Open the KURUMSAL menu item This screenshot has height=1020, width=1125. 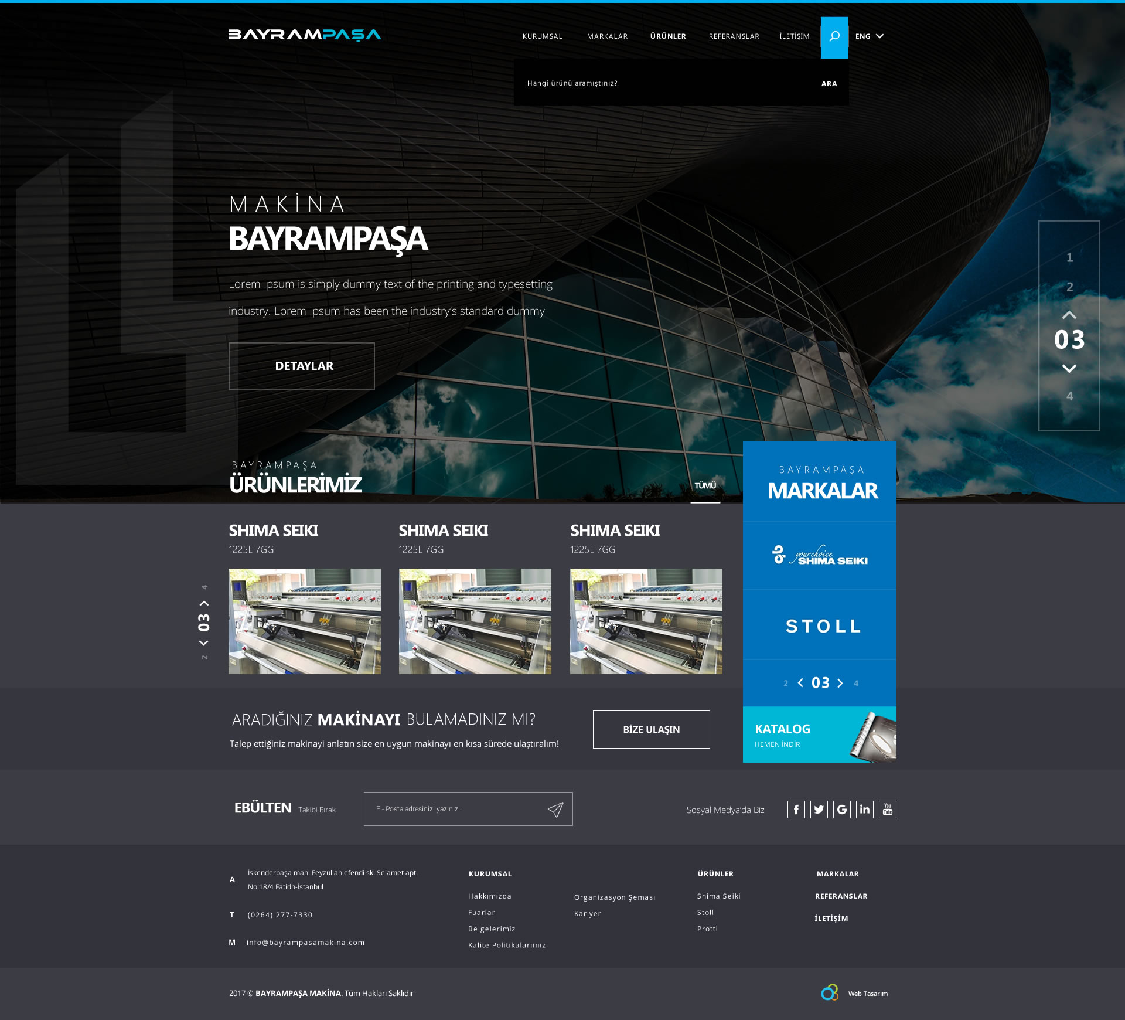tap(543, 36)
